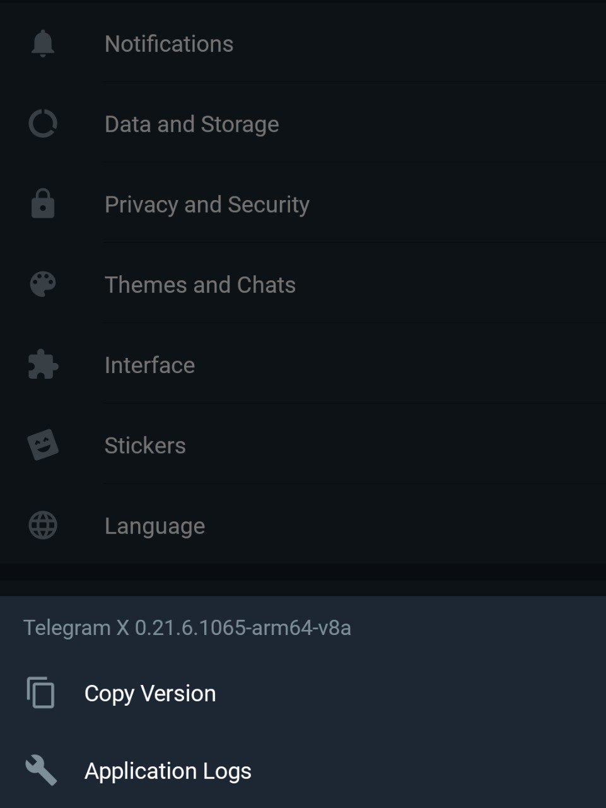Tap the Stickers smiley icon
The height and width of the screenshot is (808, 606).
(x=43, y=445)
